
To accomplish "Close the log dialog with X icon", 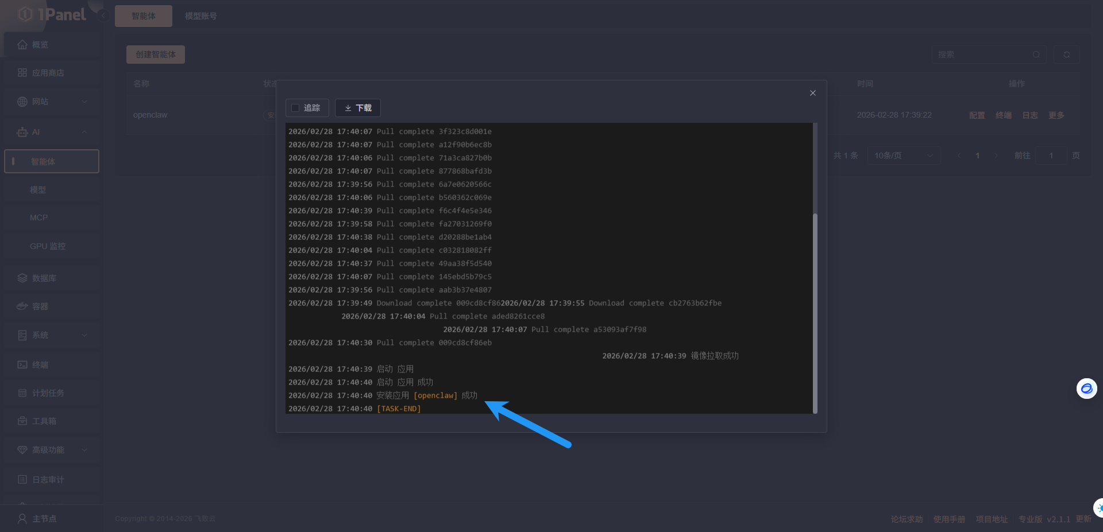I will pyautogui.click(x=812, y=93).
